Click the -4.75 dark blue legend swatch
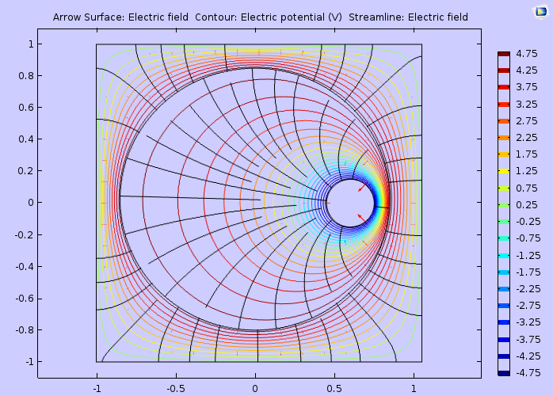Image resolution: width=553 pixels, height=396 pixels. click(503, 373)
